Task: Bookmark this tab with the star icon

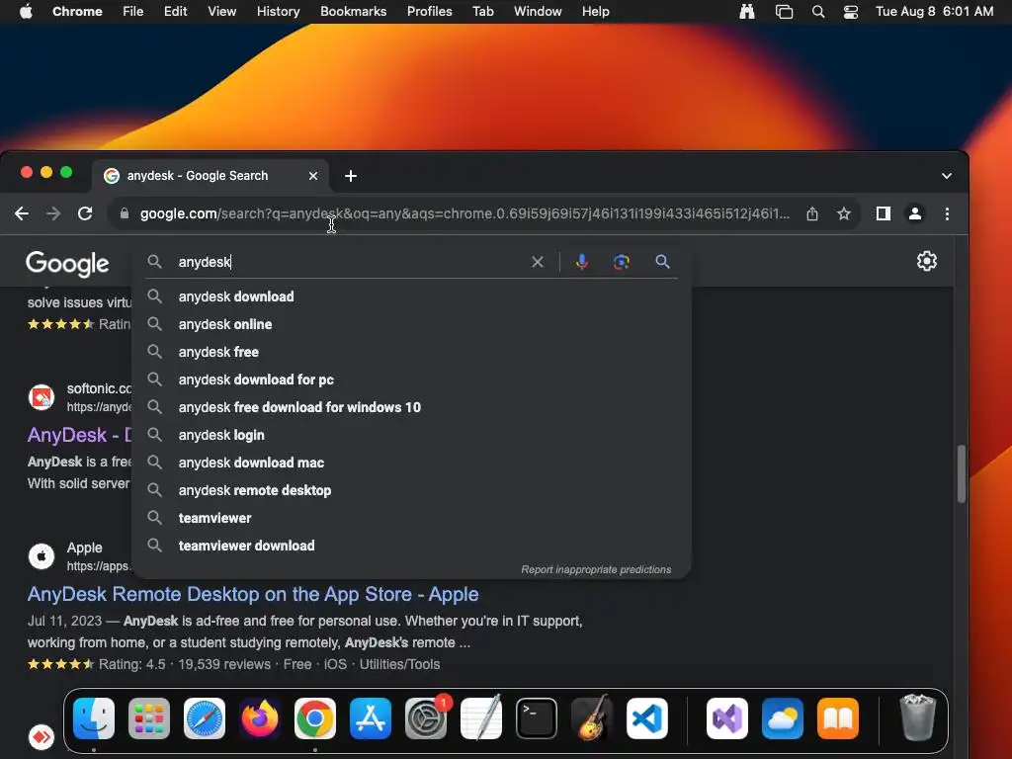Action: pos(844,213)
